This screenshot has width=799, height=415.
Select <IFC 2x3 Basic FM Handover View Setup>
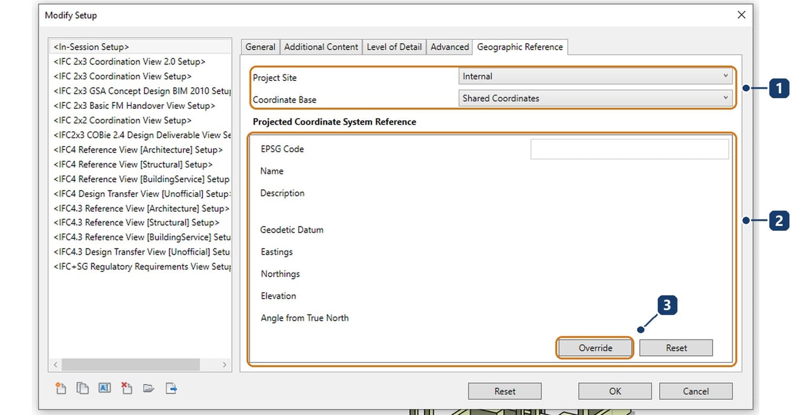[140, 106]
